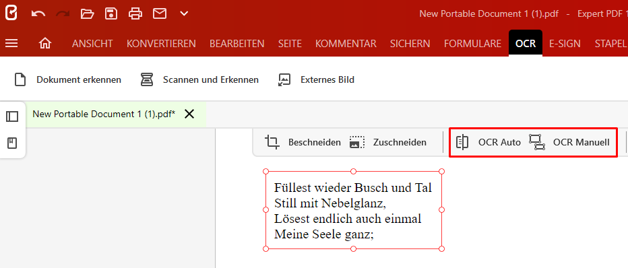The height and width of the screenshot is (268, 628).
Task: Open the BEARBEITEN ribbon tab
Action: coord(237,44)
